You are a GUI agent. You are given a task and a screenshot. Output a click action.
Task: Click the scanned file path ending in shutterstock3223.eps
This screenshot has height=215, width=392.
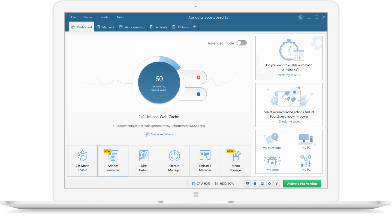(159, 126)
